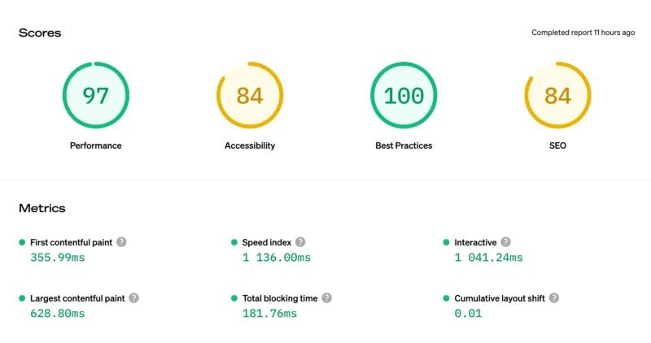The image size is (651, 343).
Task: Show info icon for Cumulative layout shift
Action: pos(554,298)
